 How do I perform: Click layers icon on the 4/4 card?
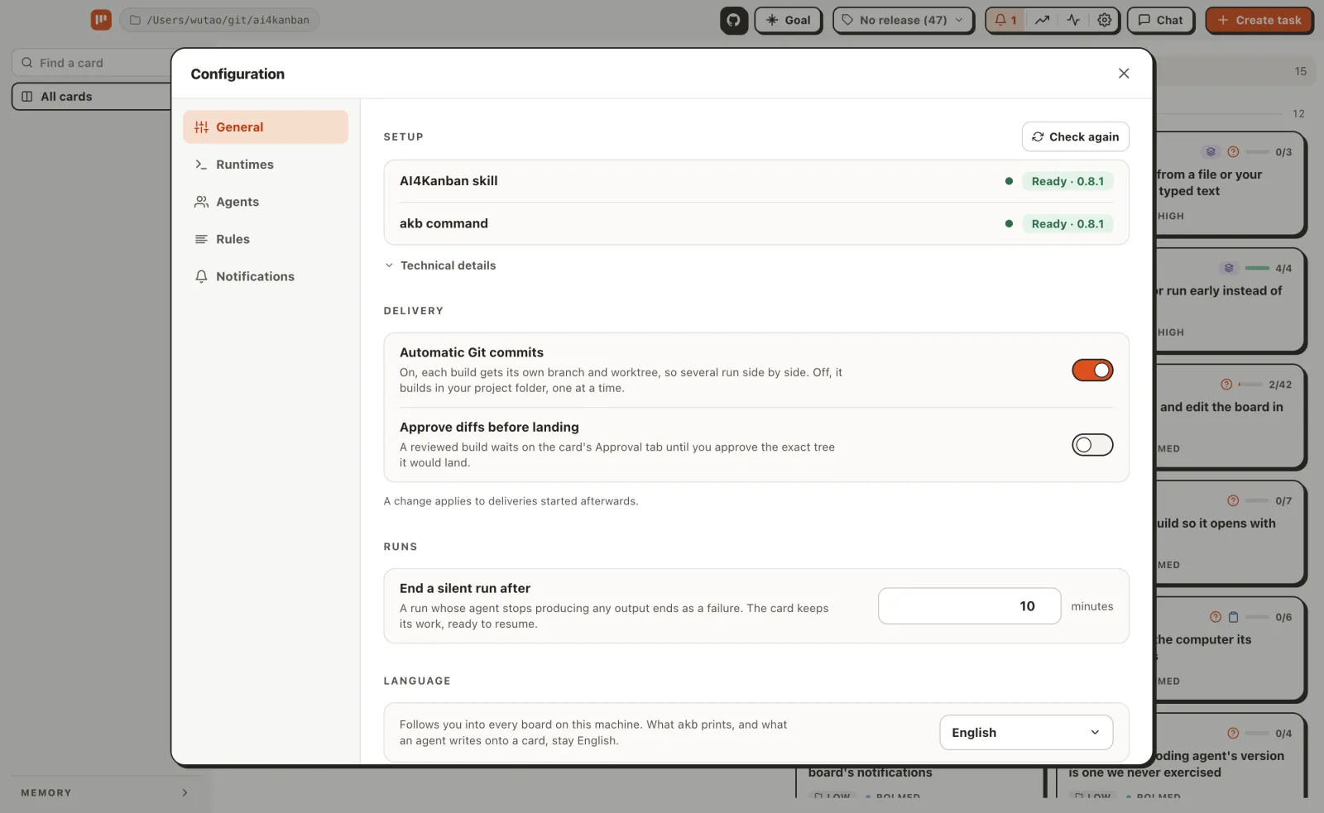point(1229,268)
